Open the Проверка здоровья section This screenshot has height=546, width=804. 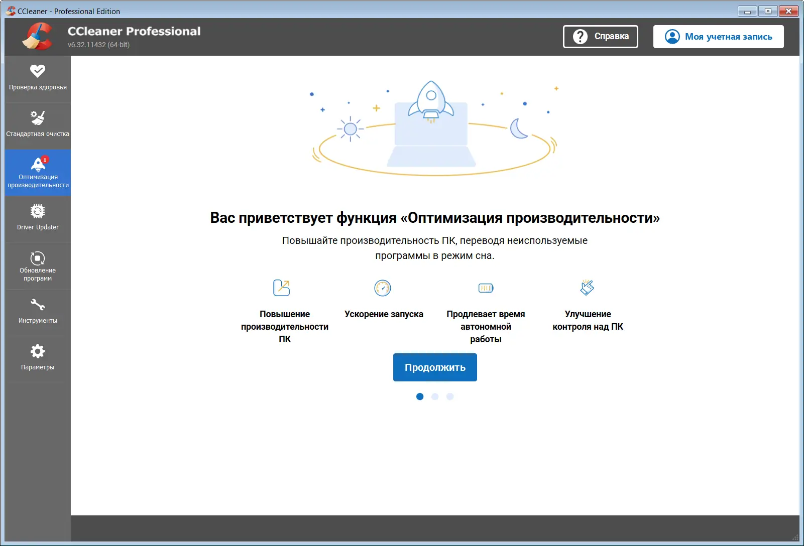coord(37,79)
